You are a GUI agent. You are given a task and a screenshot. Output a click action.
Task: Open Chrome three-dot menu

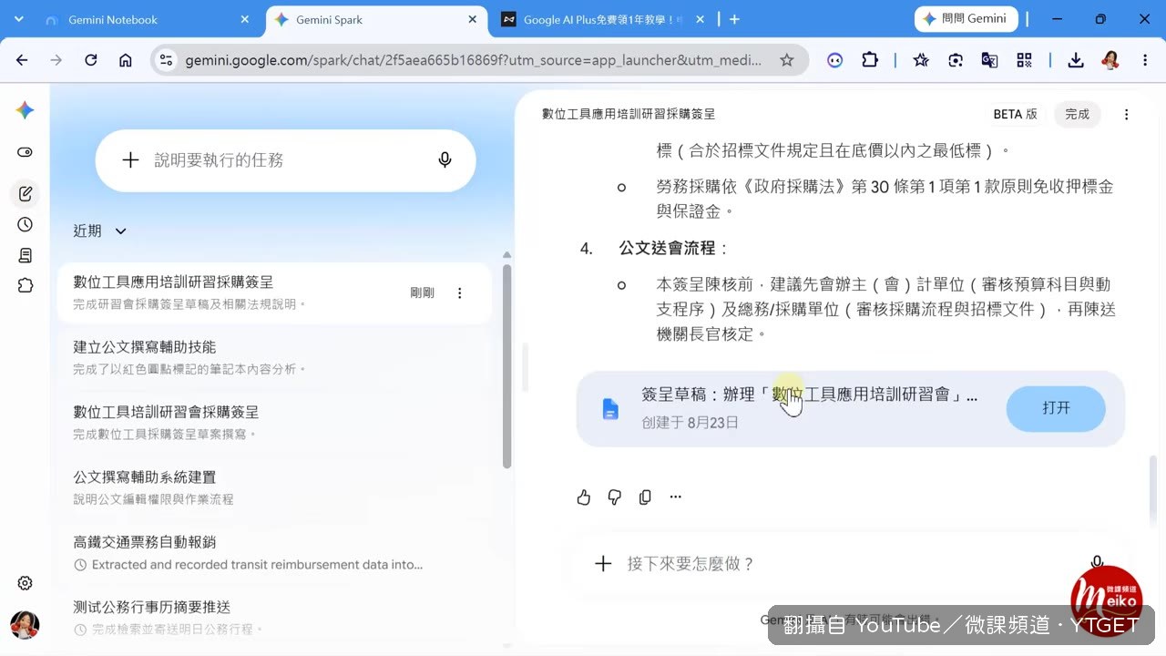pos(1145,60)
